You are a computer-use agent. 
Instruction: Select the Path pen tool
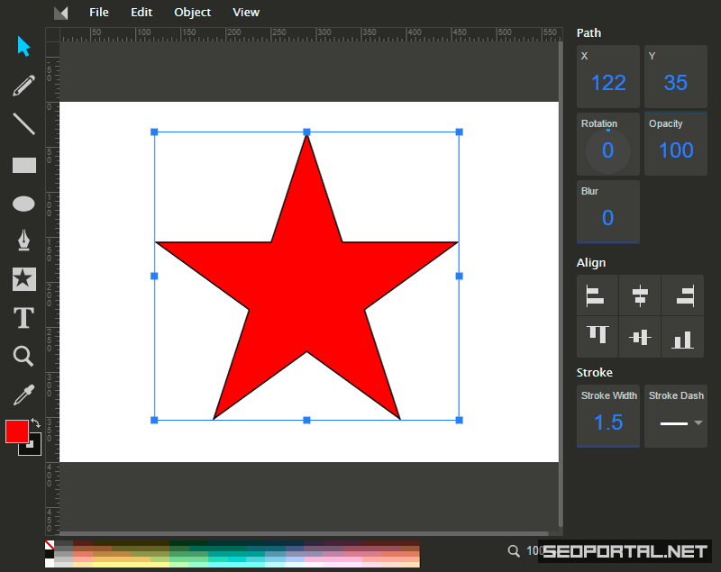(23, 241)
